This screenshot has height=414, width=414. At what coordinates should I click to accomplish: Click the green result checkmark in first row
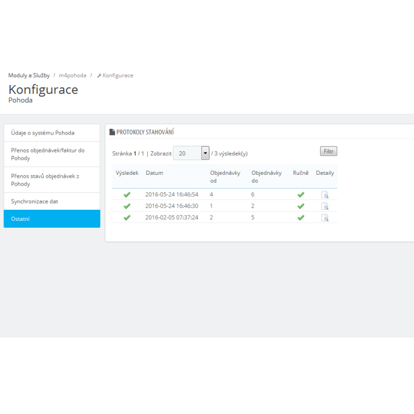pos(127,194)
